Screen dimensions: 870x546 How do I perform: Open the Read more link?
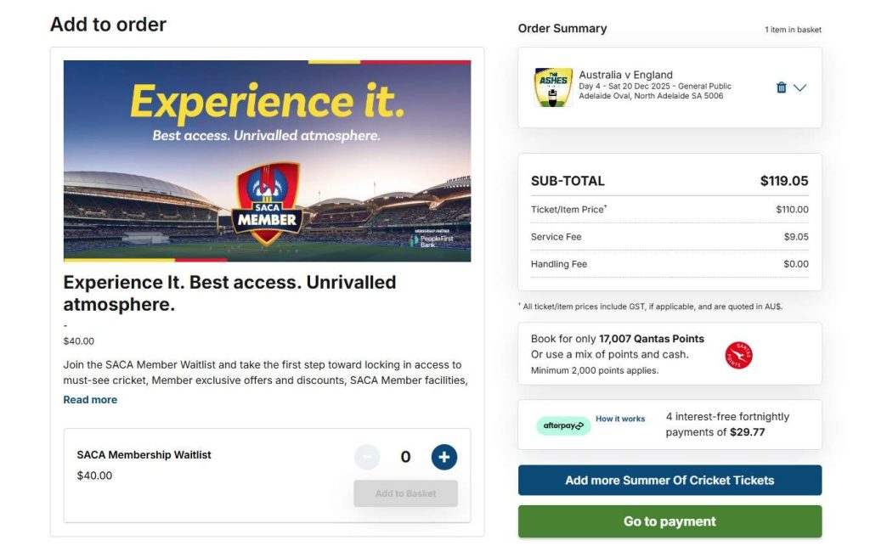click(x=90, y=399)
